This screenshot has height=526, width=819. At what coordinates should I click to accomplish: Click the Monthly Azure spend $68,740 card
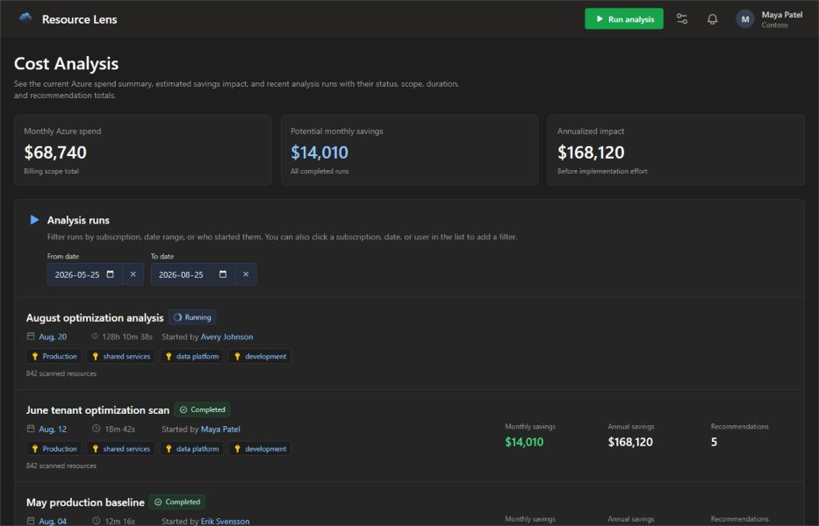click(x=143, y=150)
